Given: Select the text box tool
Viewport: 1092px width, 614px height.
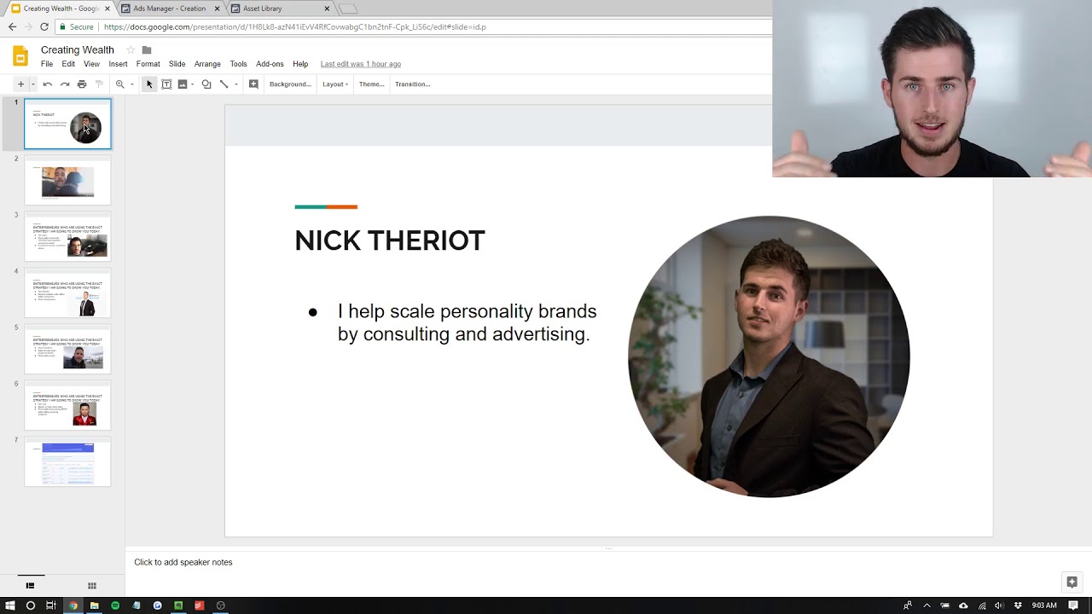Looking at the screenshot, I should click(166, 84).
